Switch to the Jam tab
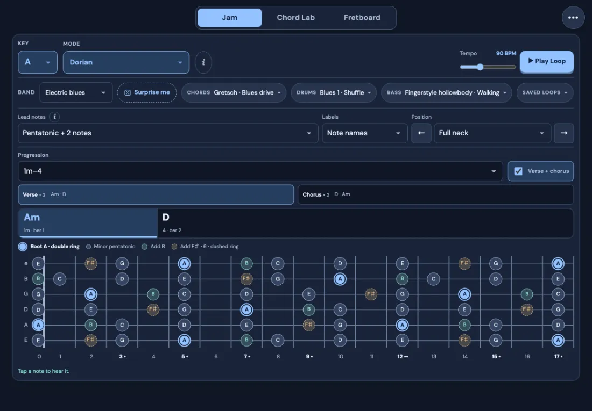The height and width of the screenshot is (411, 592). click(230, 18)
